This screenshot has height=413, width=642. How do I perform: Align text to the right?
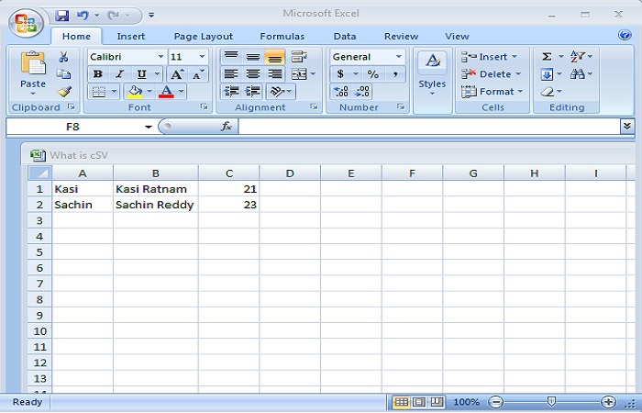(x=275, y=74)
